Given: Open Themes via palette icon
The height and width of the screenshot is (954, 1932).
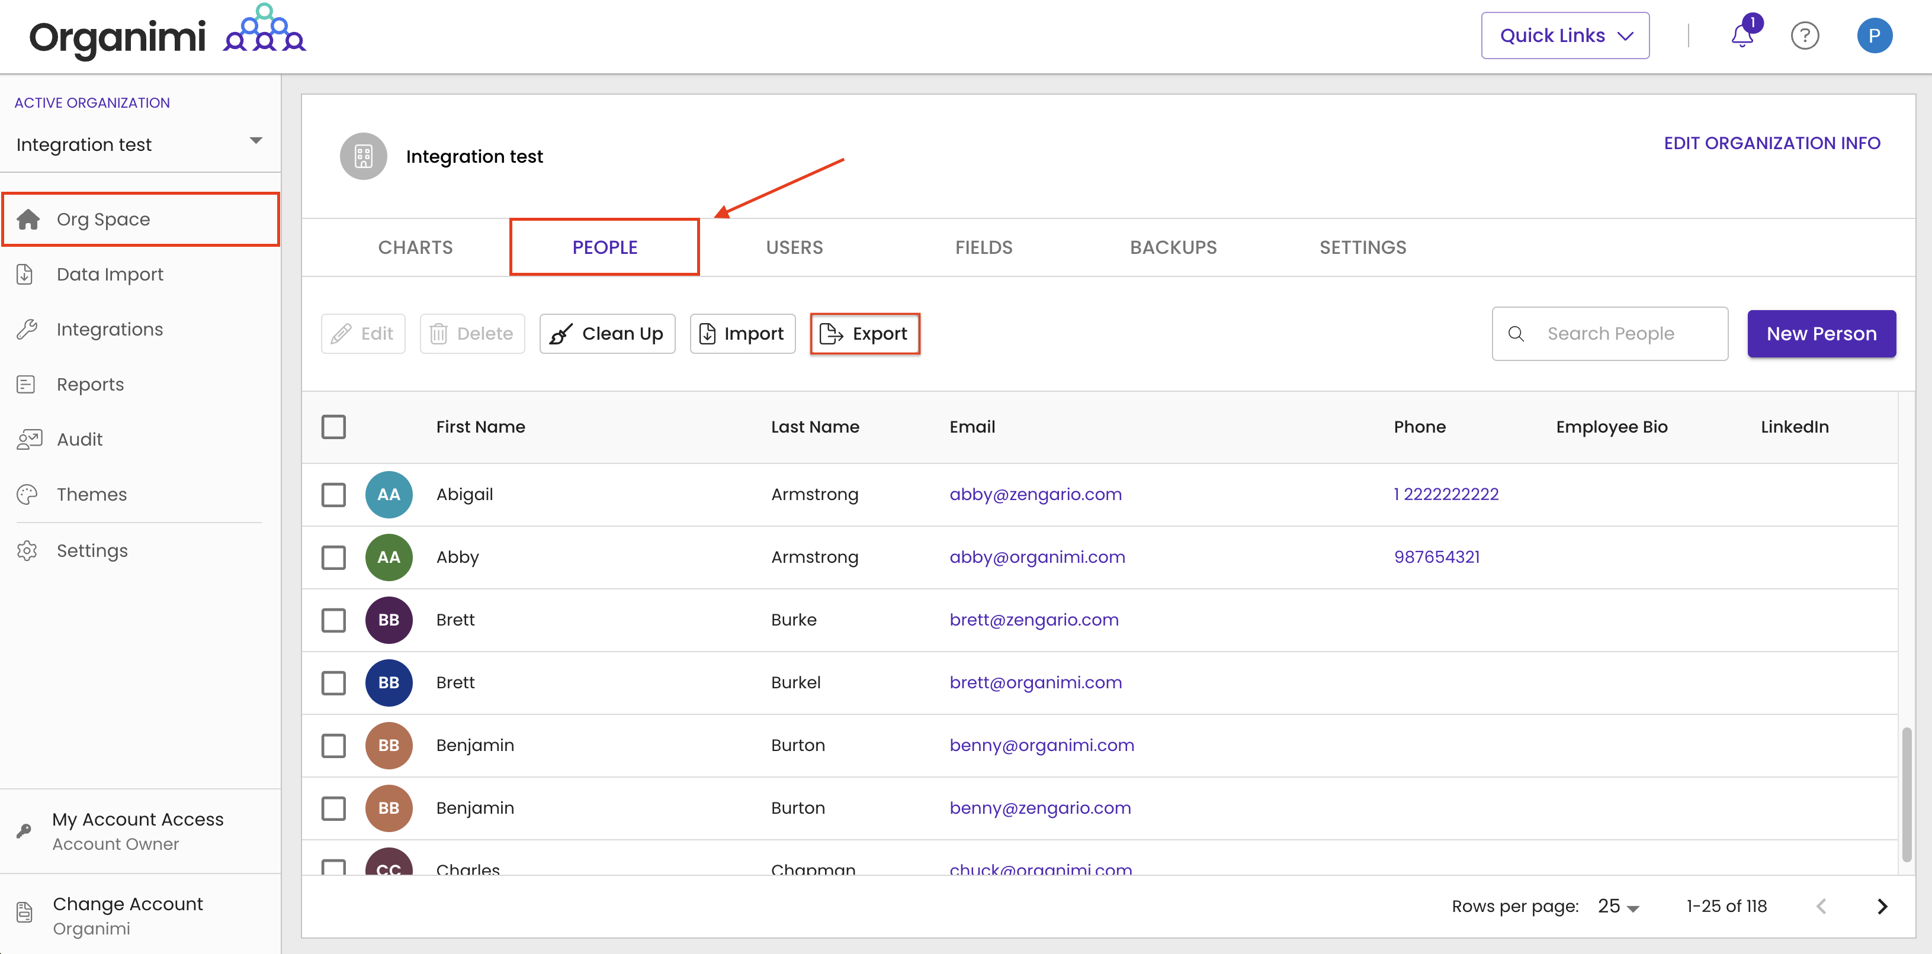Looking at the screenshot, I should pos(27,495).
